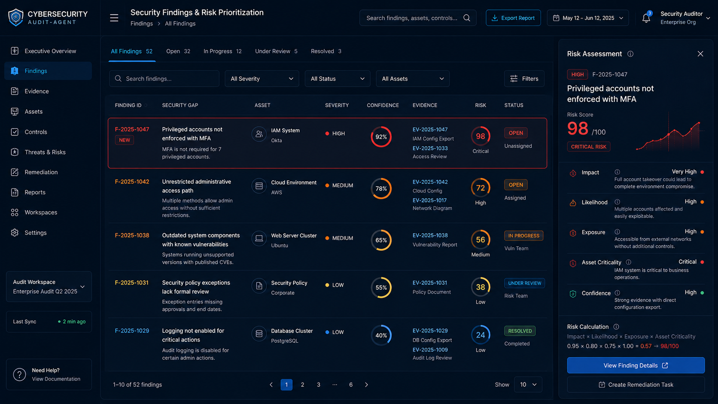This screenshot has height=404, width=718.
Task: Click the Workspaces sidebar icon
Action: [x=15, y=213]
